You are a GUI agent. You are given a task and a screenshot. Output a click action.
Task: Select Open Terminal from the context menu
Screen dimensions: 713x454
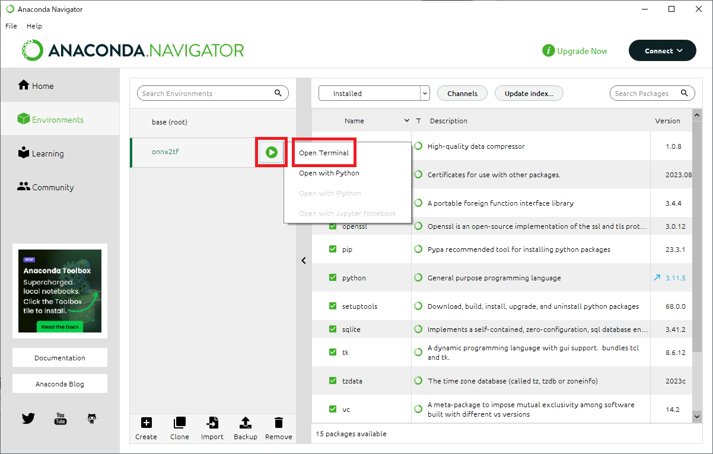tap(324, 153)
